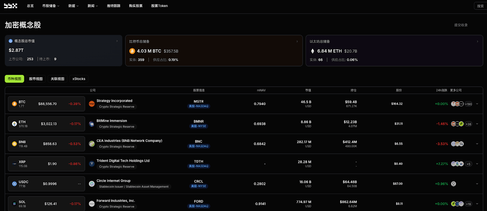Expand the BitMine Immersion row chevron

click(477, 124)
